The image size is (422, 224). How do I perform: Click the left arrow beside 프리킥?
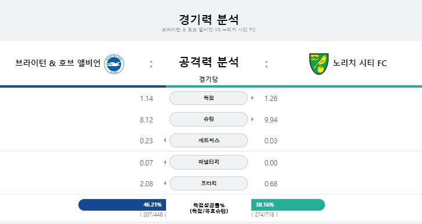pos(165,183)
